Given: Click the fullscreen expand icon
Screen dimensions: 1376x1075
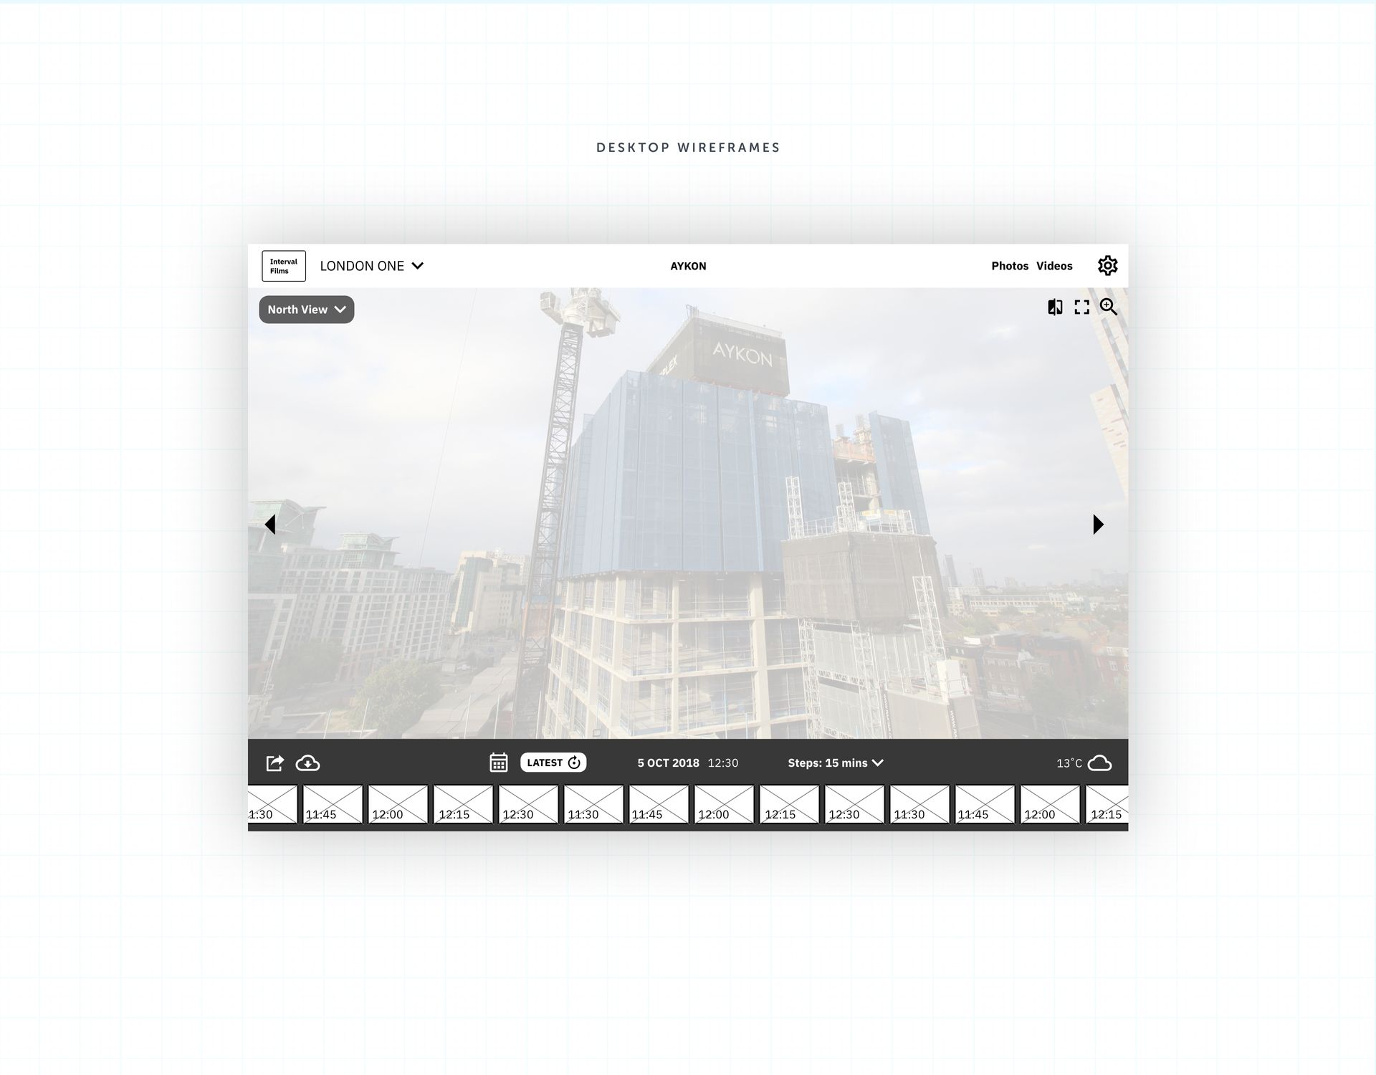Looking at the screenshot, I should 1082,307.
